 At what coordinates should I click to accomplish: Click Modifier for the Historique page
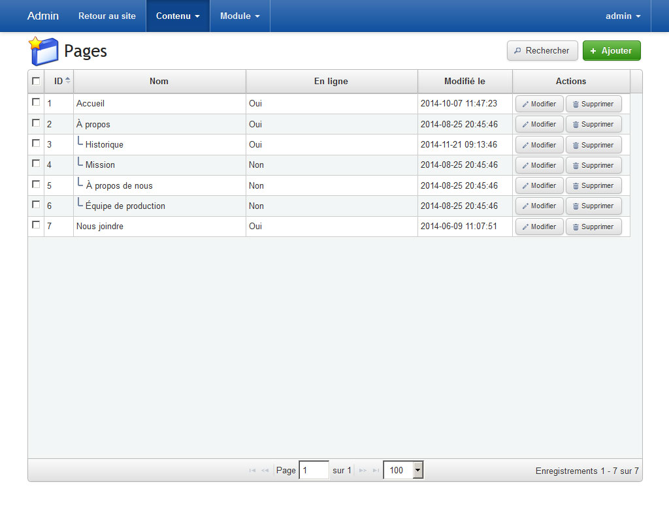pyautogui.click(x=539, y=145)
